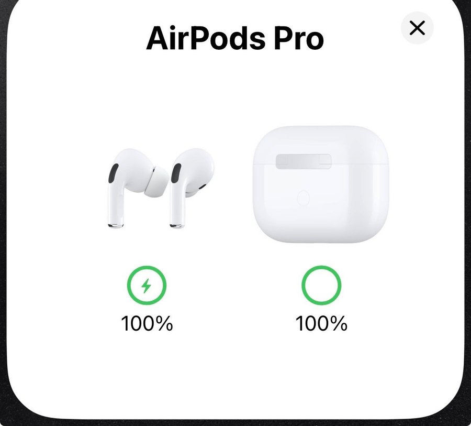Tap the left AirPod's black vent
Viewport: 471px width, 426px height.
tap(113, 173)
